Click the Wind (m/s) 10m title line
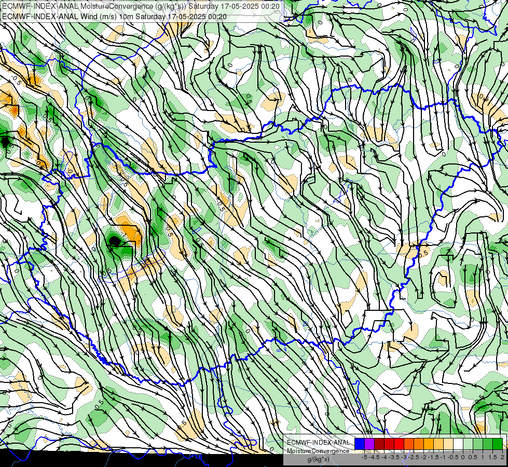Viewport: 508px width, 467px height. coord(114,17)
